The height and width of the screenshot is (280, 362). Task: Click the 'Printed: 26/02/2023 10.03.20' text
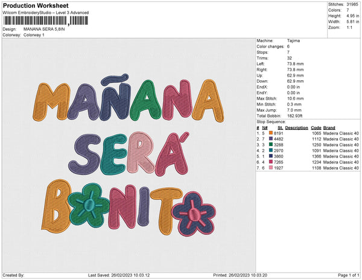(x=240, y=275)
